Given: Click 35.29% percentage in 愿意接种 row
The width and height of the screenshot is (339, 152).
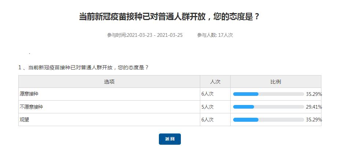Looking at the screenshot, I should tap(314, 94).
